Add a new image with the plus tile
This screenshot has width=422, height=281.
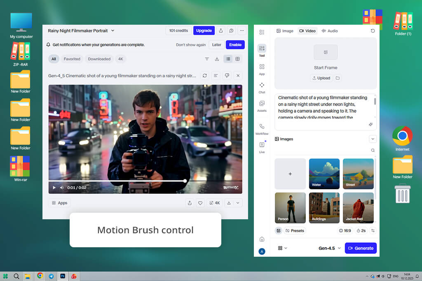tap(290, 174)
